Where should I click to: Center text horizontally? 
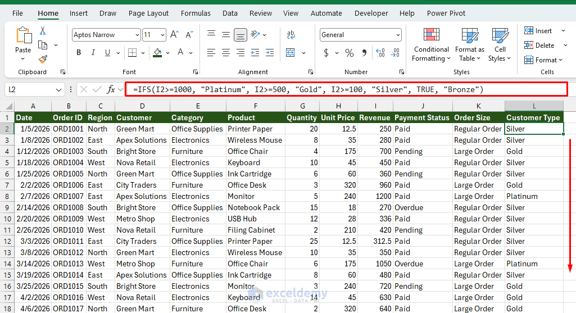[226, 52]
